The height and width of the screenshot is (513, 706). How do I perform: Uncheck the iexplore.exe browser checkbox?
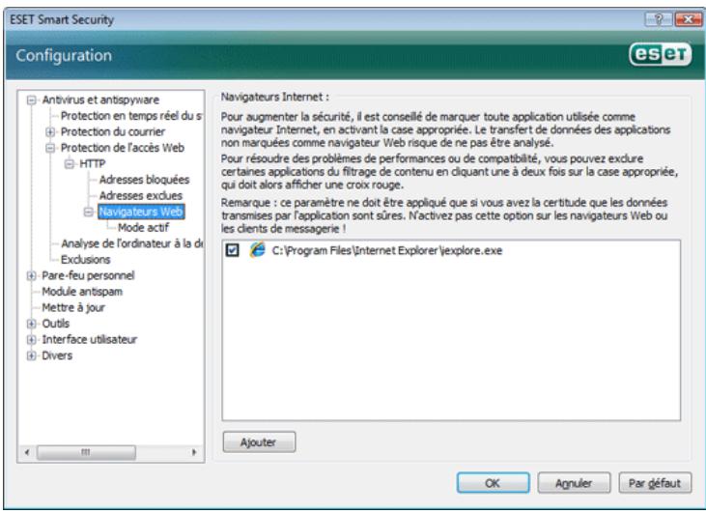click(x=233, y=250)
